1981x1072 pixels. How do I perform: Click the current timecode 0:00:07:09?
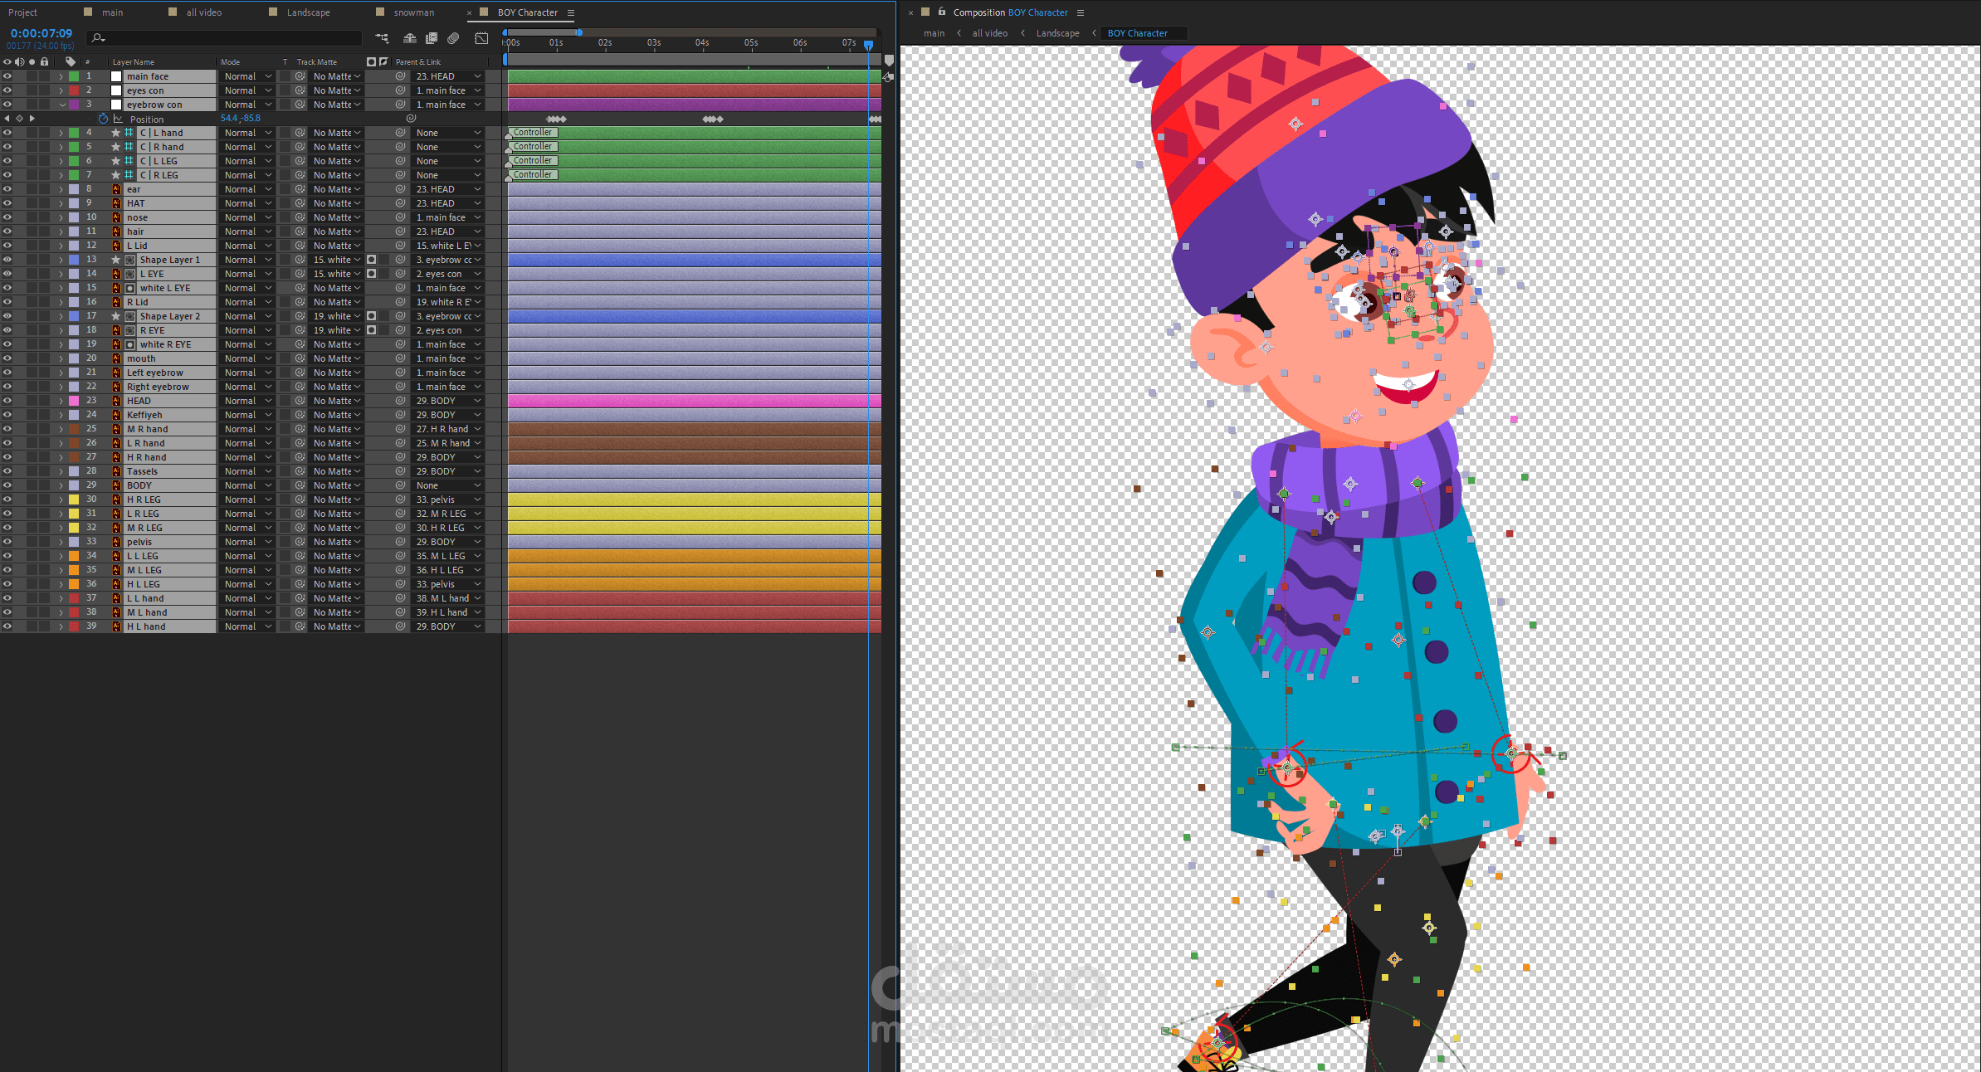(x=41, y=33)
